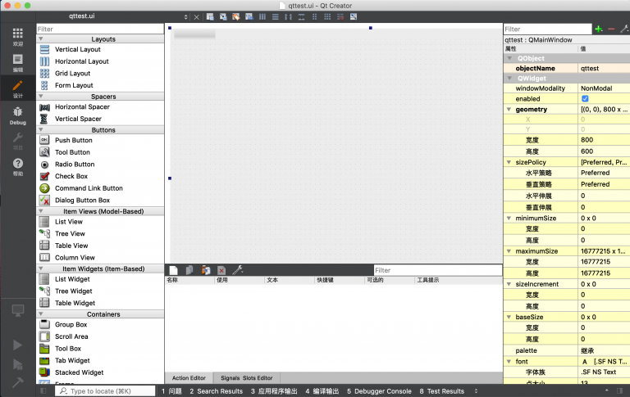
Task: Collapse the Layouts widget category
Action: pyautogui.click(x=41, y=38)
